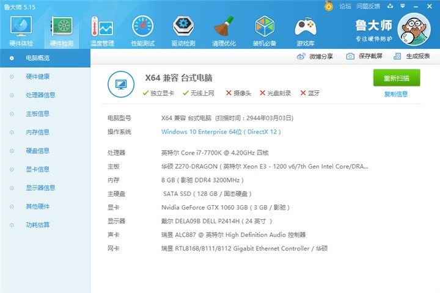Screen dimensions: 440x293
Task: Click processor value Core i7-7700K text
Action: tap(215, 153)
